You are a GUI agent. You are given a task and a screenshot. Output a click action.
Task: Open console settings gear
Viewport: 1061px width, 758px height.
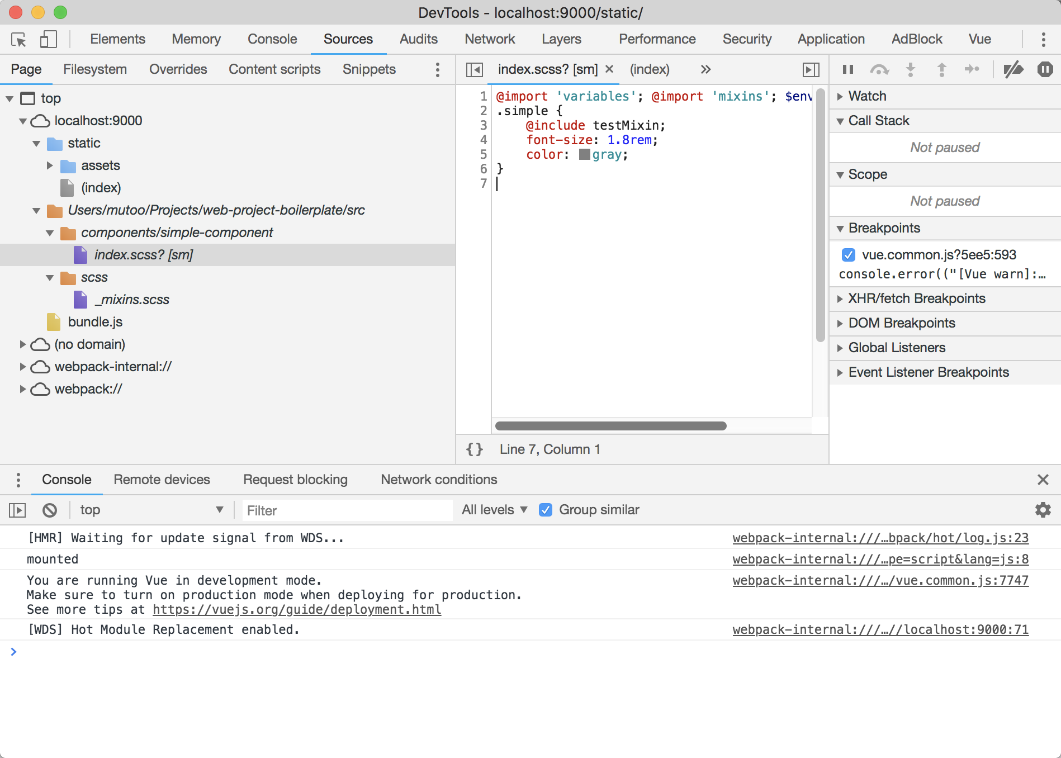(x=1043, y=510)
